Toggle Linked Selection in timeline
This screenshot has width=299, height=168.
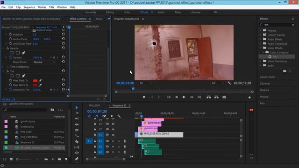pos(104,116)
